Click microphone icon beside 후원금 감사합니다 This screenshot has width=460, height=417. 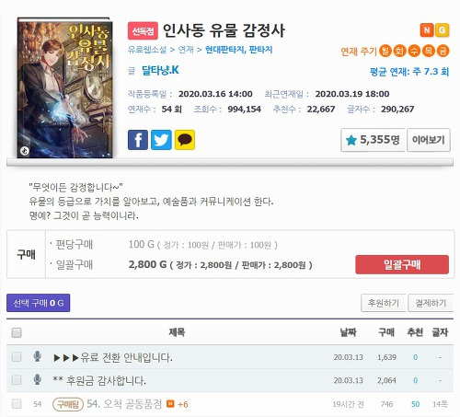(37, 379)
